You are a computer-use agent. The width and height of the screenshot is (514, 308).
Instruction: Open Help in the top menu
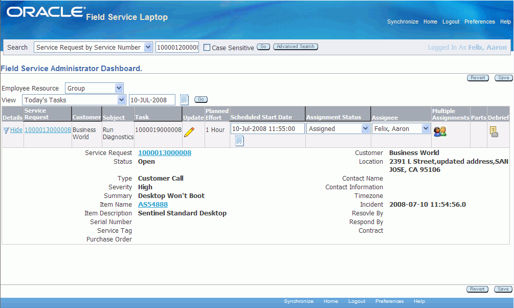pyautogui.click(x=505, y=21)
